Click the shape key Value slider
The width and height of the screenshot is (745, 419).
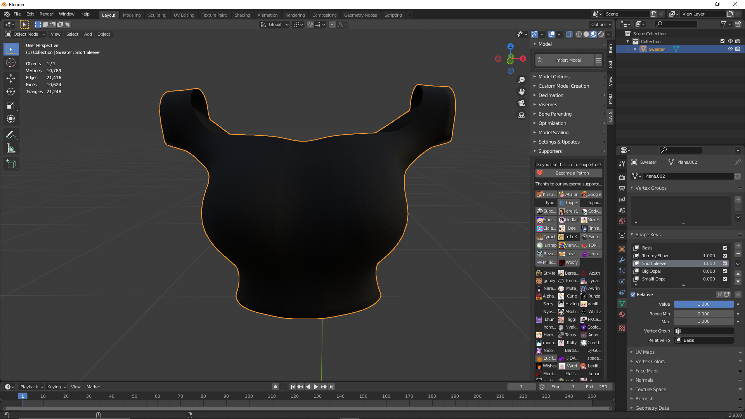click(x=703, y=304)
